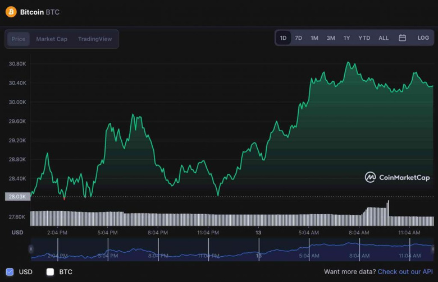Enable the BTC currency checkbox

pos(50,272)
